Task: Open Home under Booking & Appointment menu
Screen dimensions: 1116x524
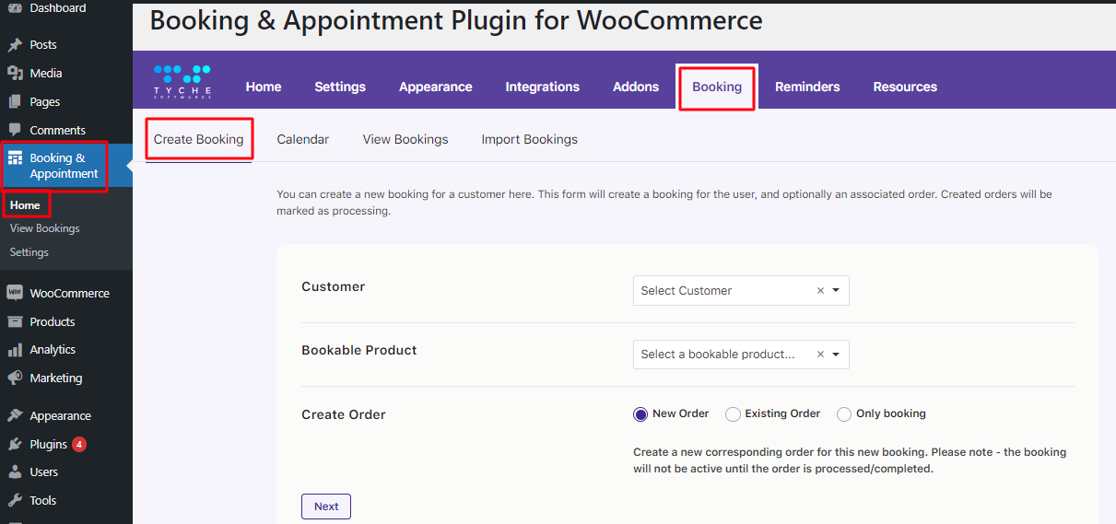Action: 25,205
